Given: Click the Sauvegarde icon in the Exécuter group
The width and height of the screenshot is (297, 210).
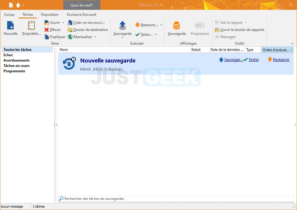Looking at the screenshot, I should click(122, 25).
